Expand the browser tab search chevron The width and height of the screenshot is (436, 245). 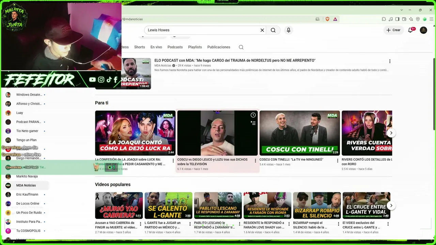coord(402,10)
